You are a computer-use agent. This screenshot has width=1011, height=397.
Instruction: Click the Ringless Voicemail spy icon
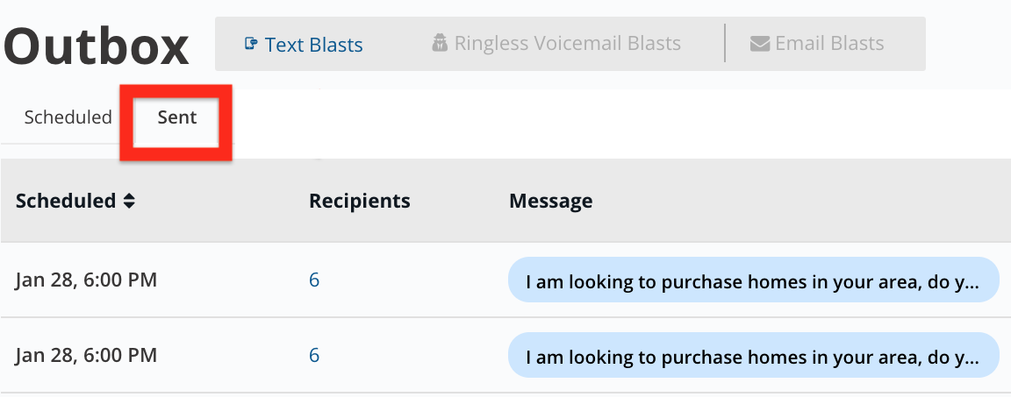point(440,44)
